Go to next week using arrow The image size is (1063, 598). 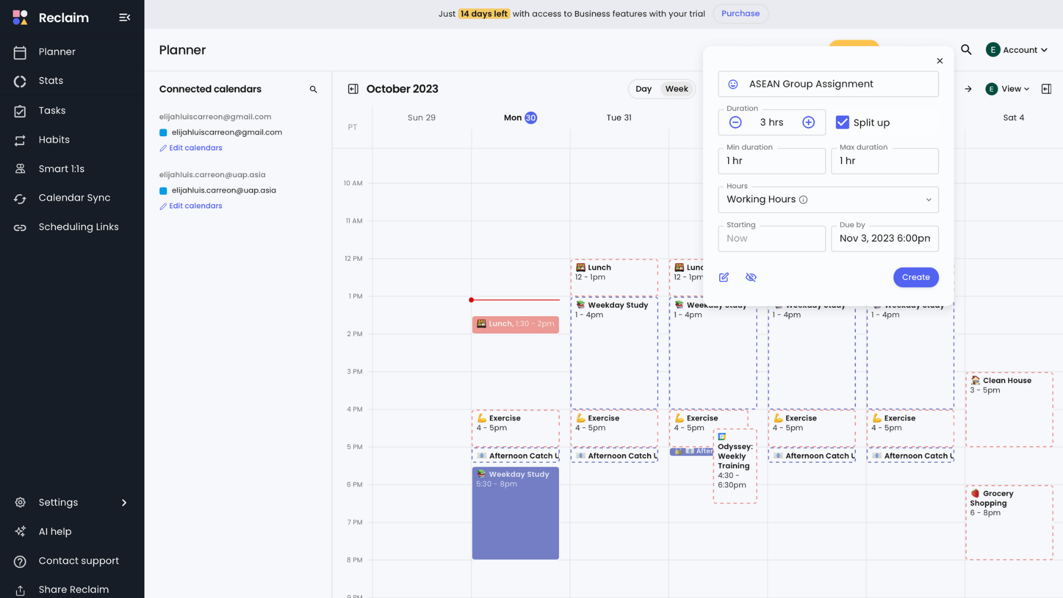click(x=968, y=89)
